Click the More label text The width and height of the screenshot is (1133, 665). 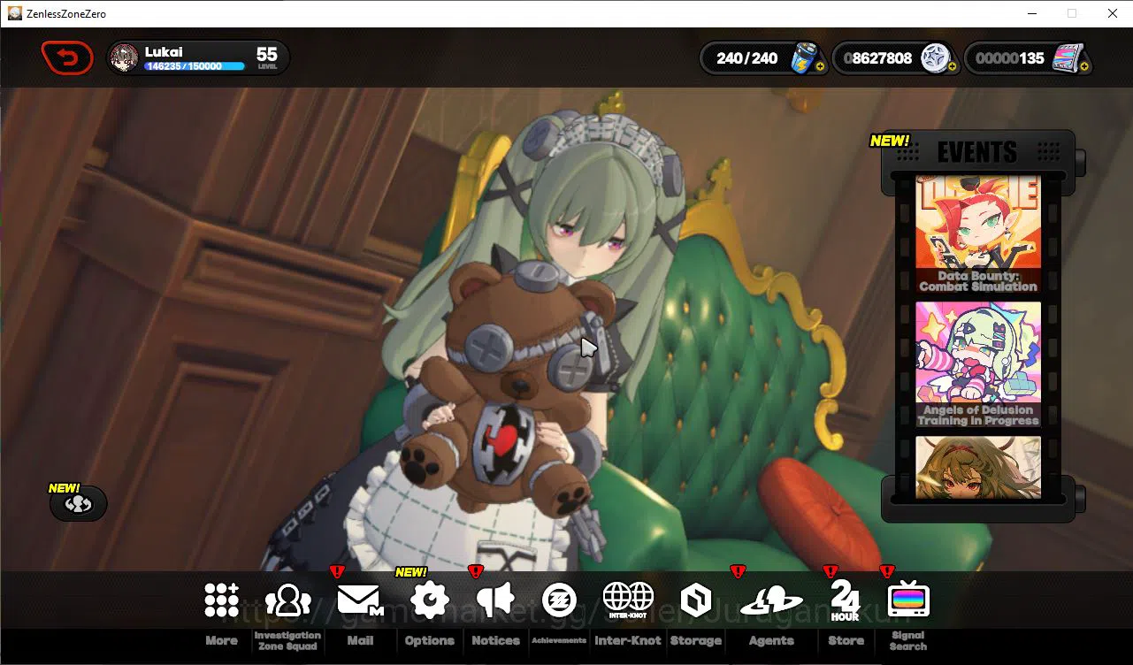(x=221, y=641)
